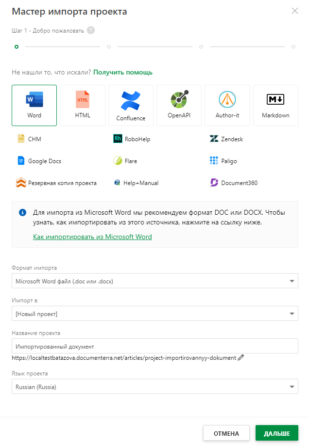Screen dimensions: 310x446
Task: Choose the RoboHelp import option
Action: pos(132,139)
